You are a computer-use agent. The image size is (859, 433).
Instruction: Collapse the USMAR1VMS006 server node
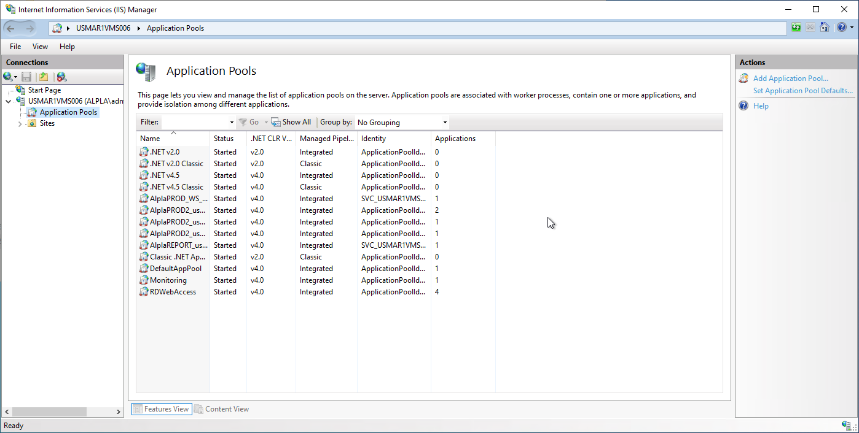pos(8,101)
